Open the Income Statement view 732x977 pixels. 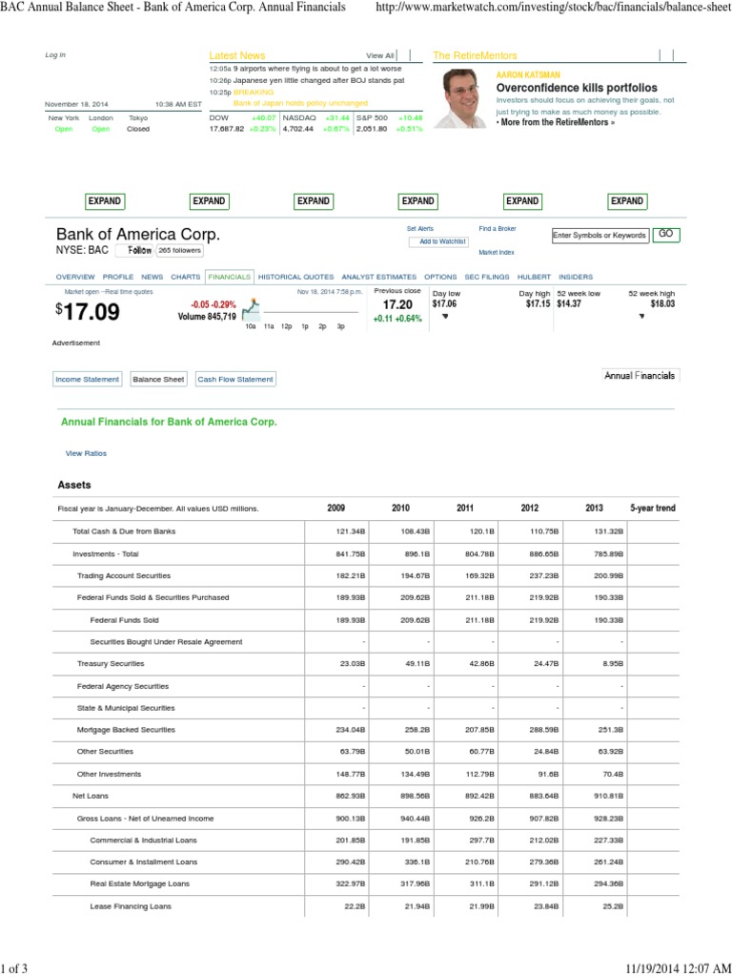(x=88, y=379)
